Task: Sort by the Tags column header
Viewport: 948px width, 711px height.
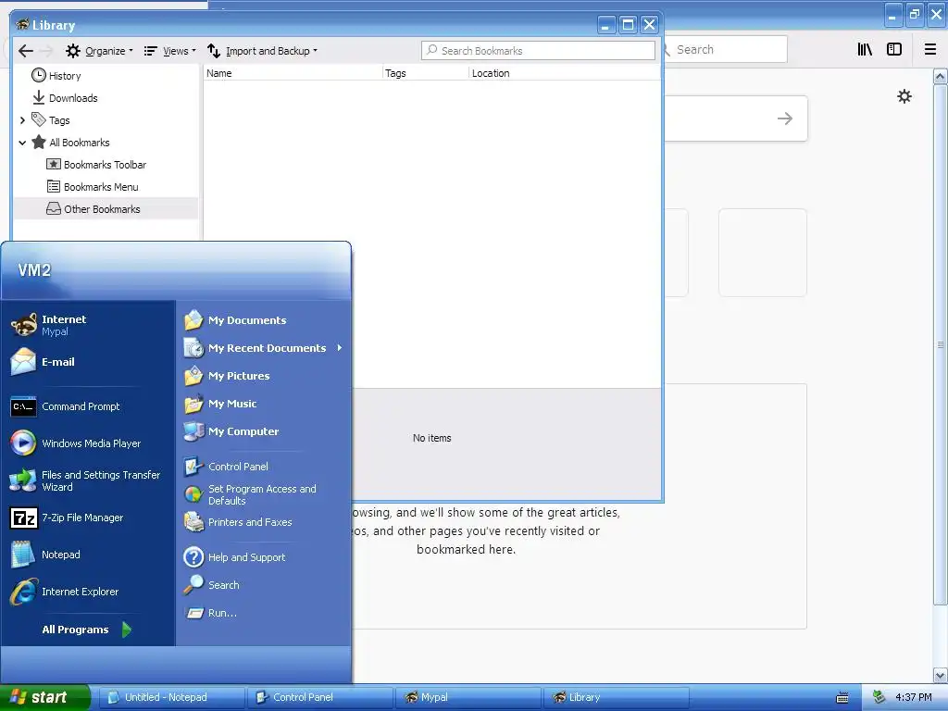Action: tap(426, 73)
